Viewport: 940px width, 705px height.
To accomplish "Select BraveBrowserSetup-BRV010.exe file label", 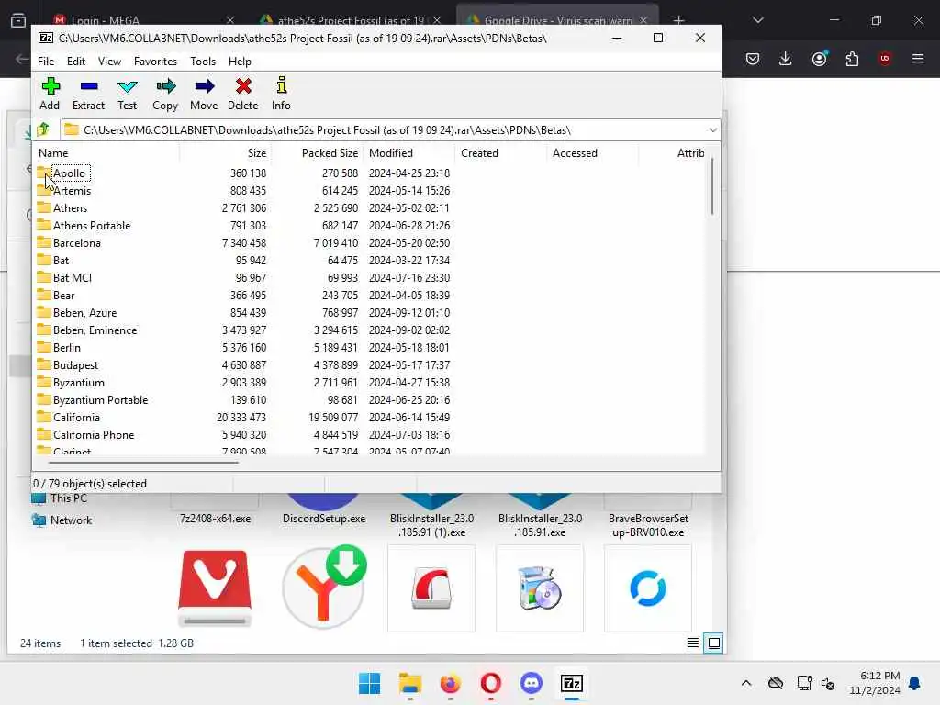I will coord(648,525).
